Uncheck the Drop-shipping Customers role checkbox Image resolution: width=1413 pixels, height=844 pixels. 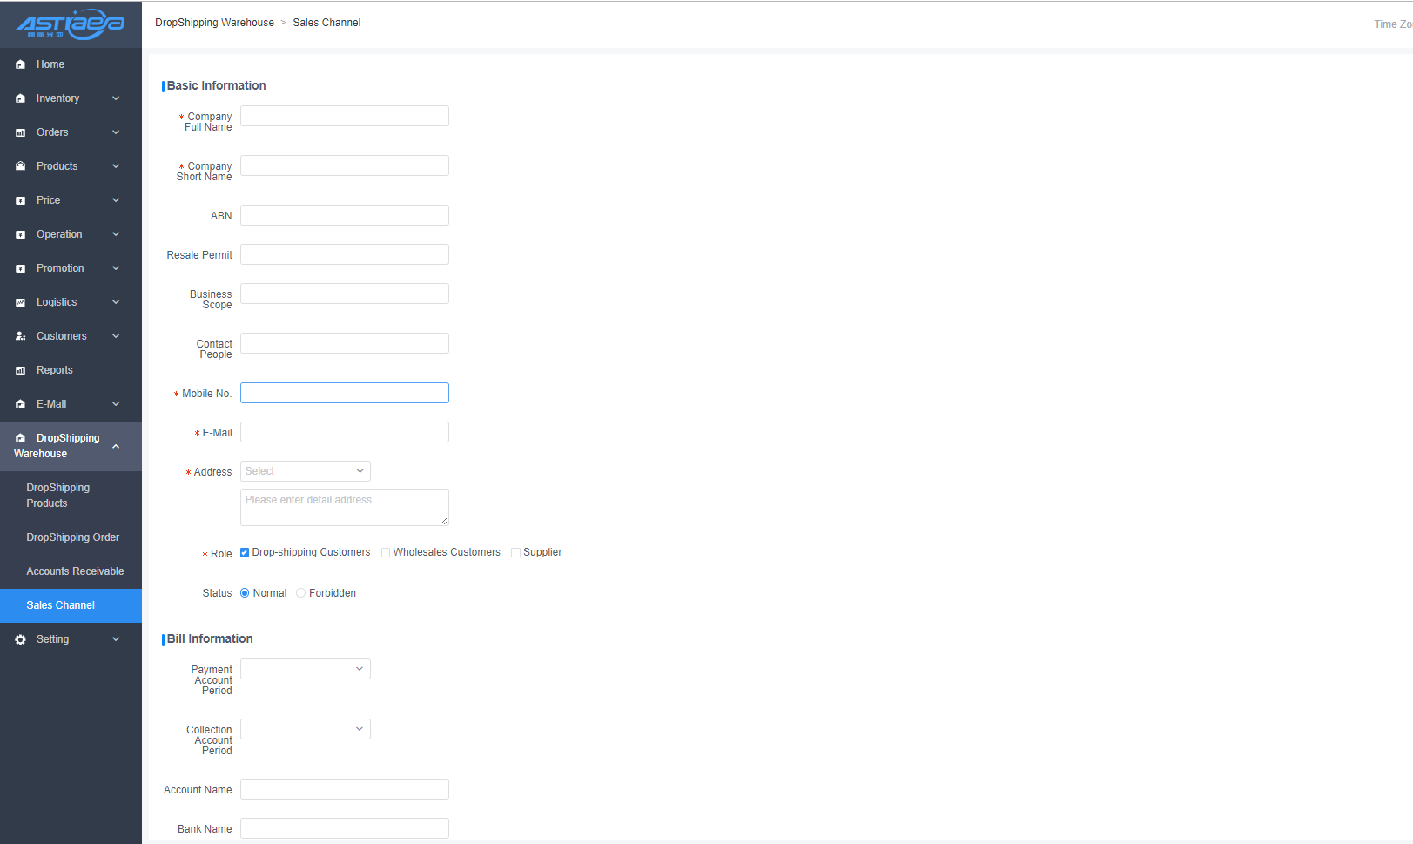245,552
